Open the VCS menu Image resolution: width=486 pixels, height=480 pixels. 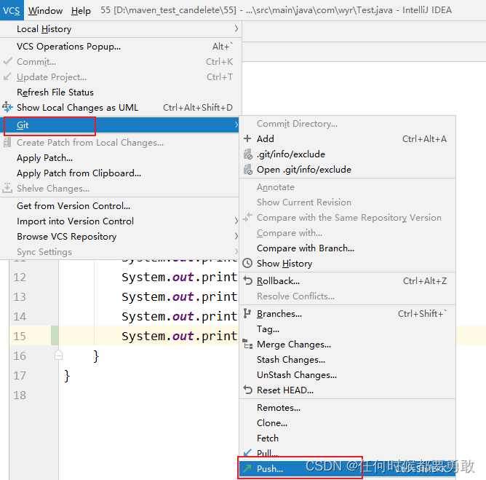pos(12,10)
